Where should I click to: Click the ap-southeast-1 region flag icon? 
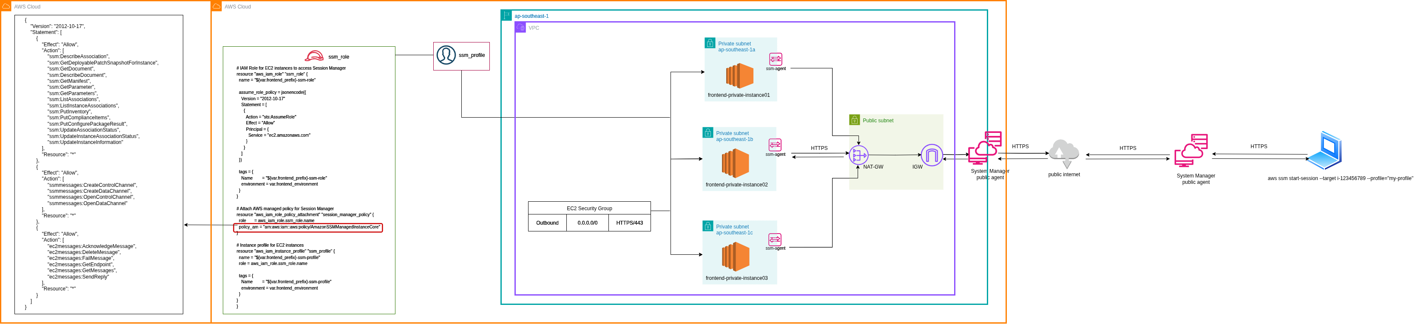[506, 15]
